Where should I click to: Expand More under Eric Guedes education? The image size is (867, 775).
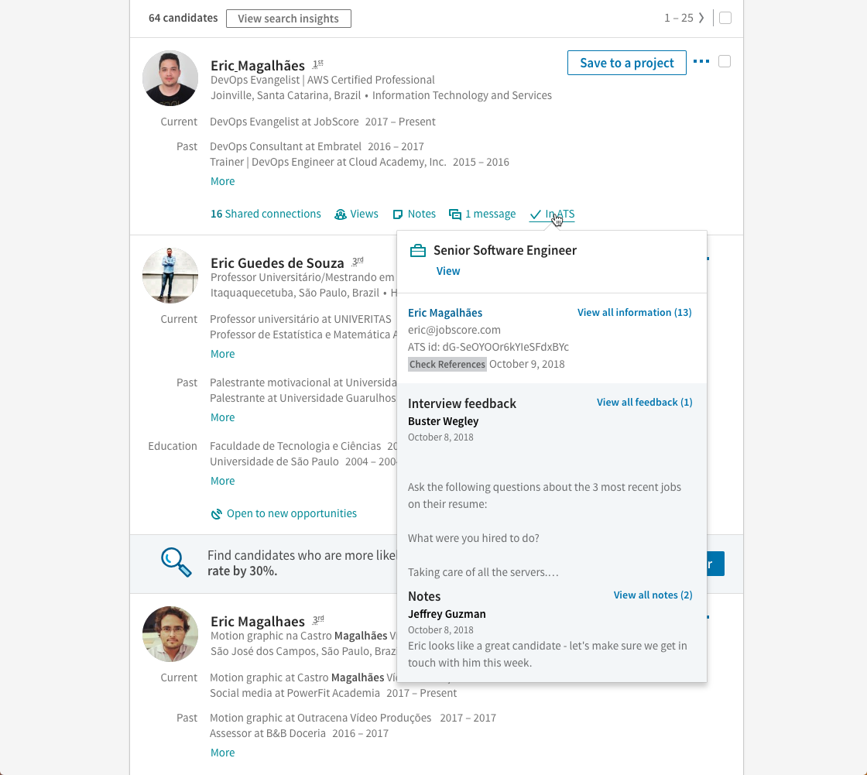point(222,482)
